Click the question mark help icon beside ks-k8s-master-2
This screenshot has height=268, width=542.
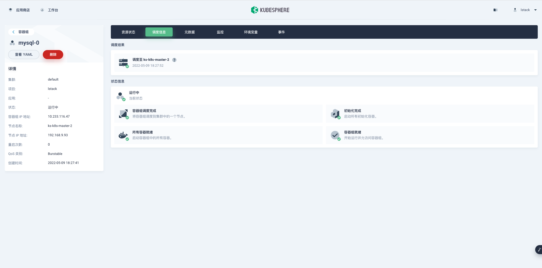174,60
